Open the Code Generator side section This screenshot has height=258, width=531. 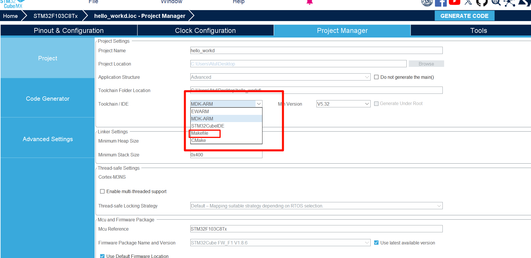tap(48, 98)
